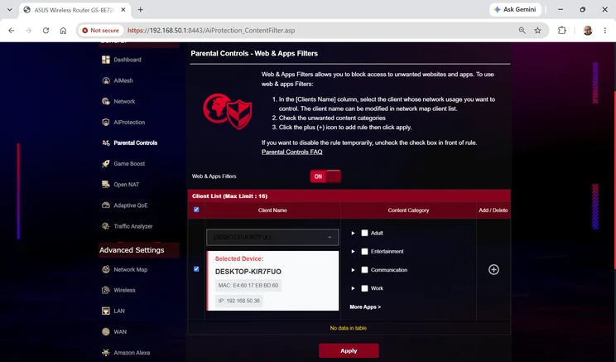Viewport: 616px width, 362px height.
Task: Click the Parental Controls icon
Action: [x=106, y=143]
